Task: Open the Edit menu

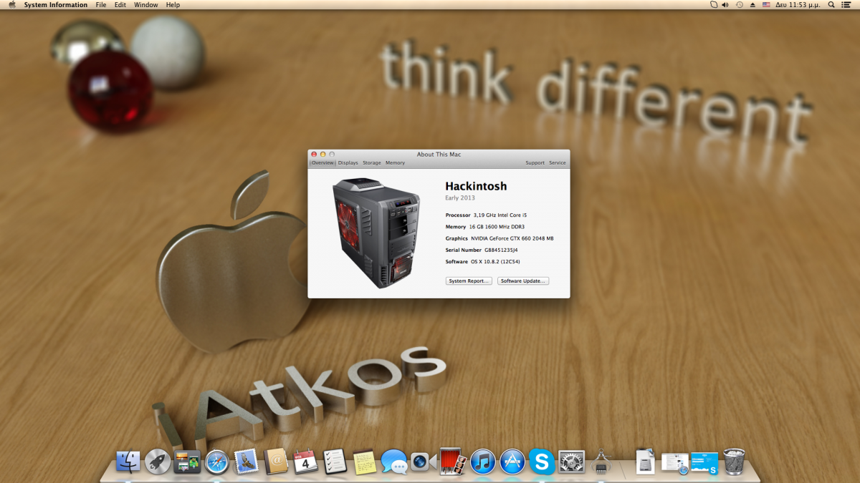Action: 120,5
